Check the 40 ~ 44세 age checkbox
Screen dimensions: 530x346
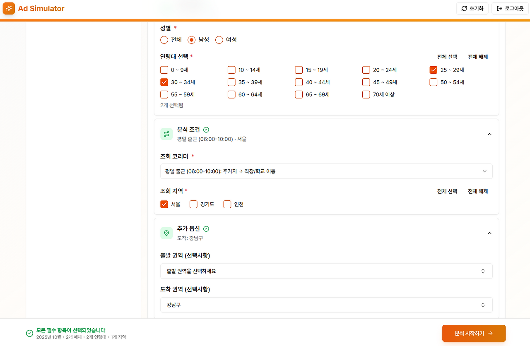click(x=299, y=82)
